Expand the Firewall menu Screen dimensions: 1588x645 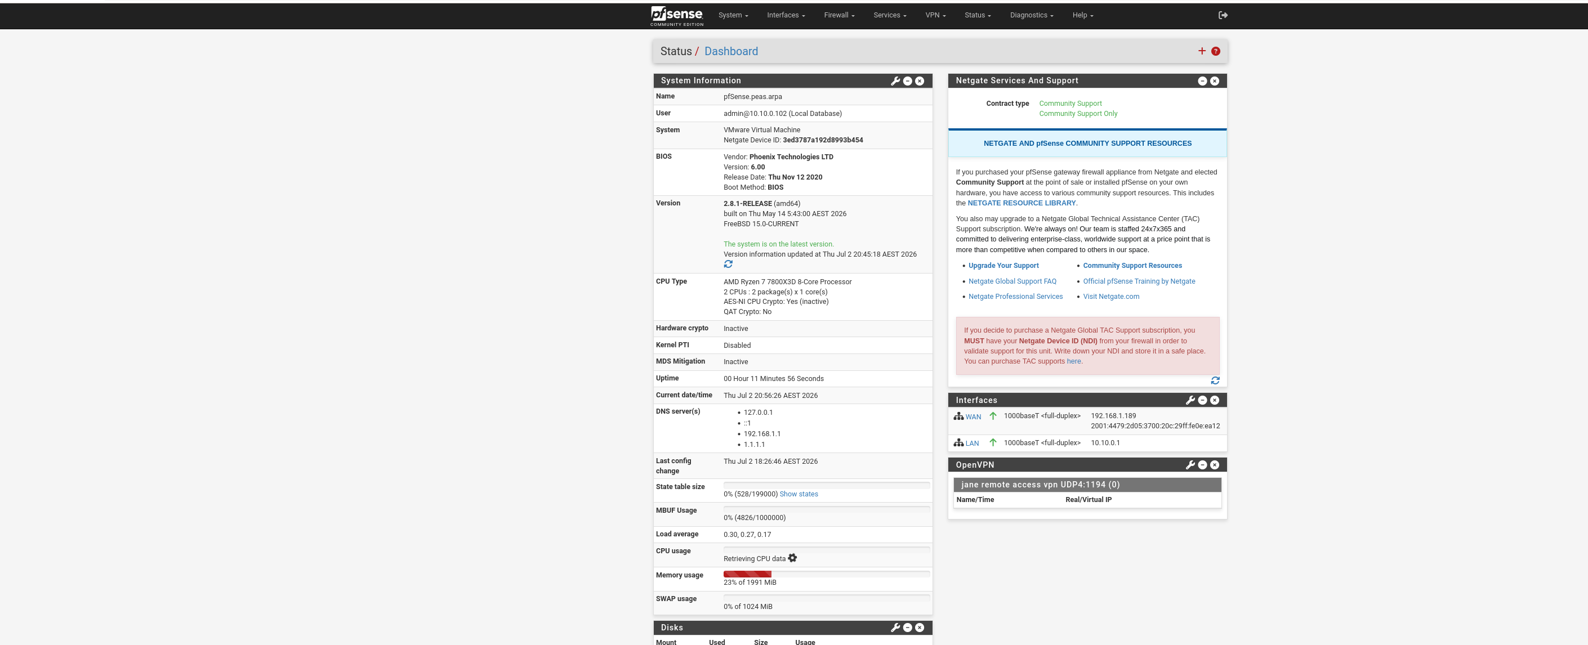839,15
